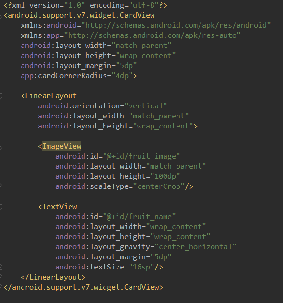The width and height of the screenshot is (283, 303).
Task: Click the xmlns:app res-auto URL
Action: (152, 35)
